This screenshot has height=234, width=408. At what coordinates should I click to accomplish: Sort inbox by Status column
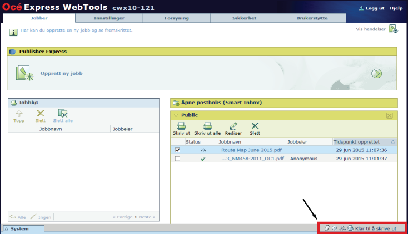201,142
